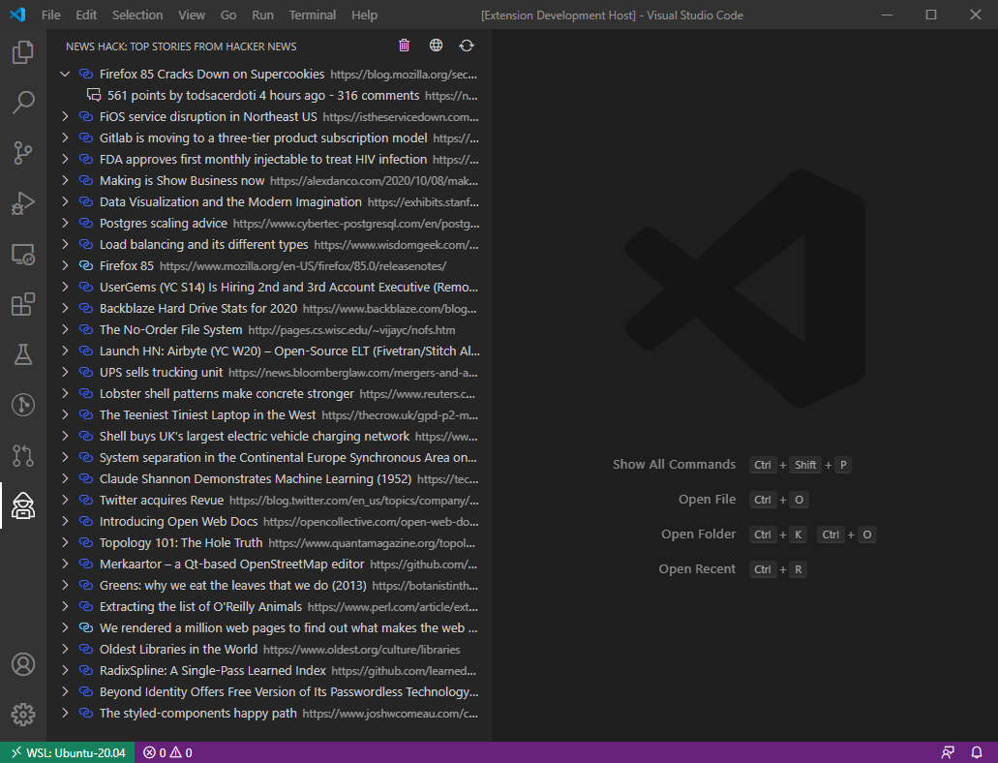This screenshot has width=998, height=763.
Task: Select Introducing Open Web Docs story
Action: pos(268,522)
